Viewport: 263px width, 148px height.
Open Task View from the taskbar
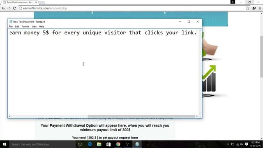point(80,144)
